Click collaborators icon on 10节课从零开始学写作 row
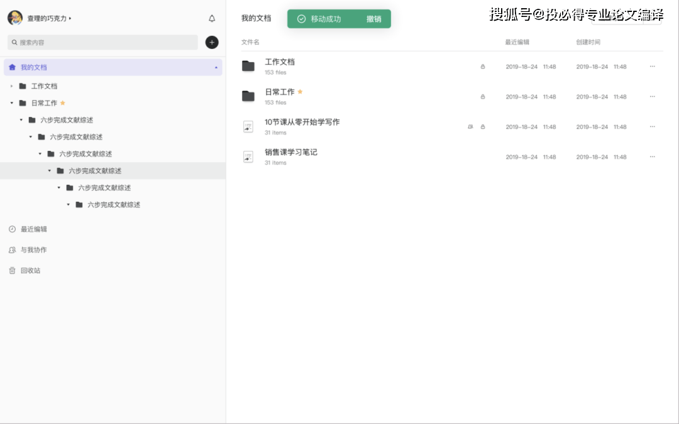 [x=470, y=127]
